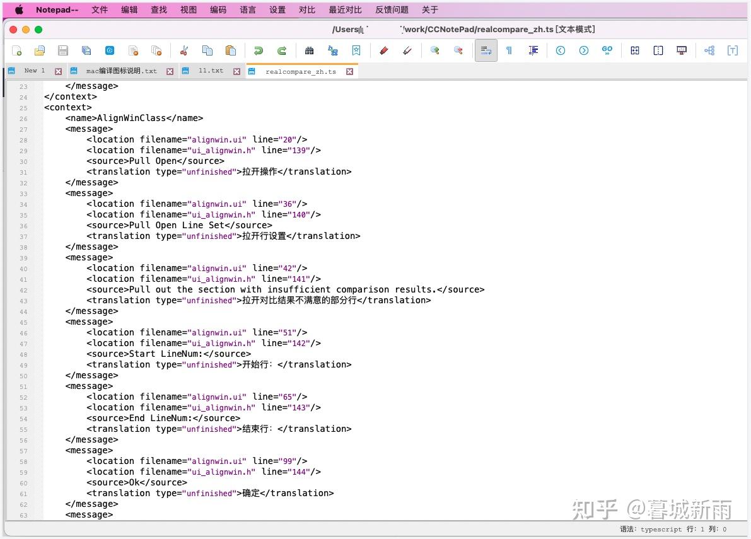Toggle indent guide lines
The height and width of the screenshot is (539, 751).
pyautogui.click(x=533, y=50)
